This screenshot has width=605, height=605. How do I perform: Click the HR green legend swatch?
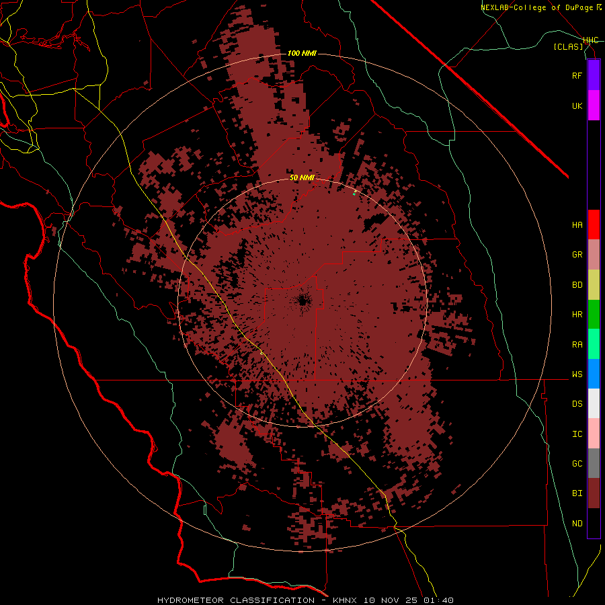(x=594, y=315)
